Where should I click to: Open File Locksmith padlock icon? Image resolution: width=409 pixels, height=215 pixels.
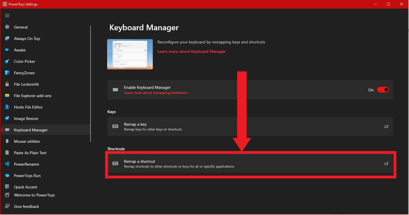coord(7,84)
